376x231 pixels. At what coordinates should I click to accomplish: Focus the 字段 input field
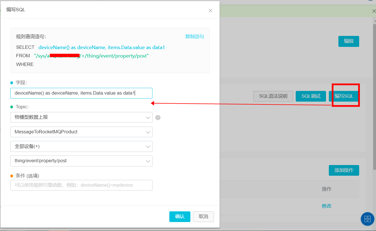pos(81,93)
